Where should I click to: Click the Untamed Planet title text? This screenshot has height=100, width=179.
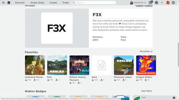pos(34,77)
